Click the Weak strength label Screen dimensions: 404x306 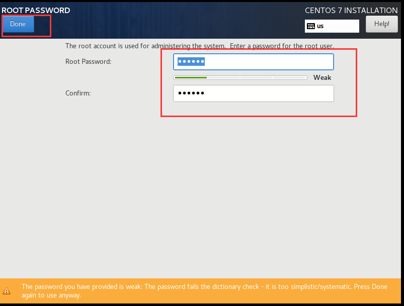coord(322,77)
